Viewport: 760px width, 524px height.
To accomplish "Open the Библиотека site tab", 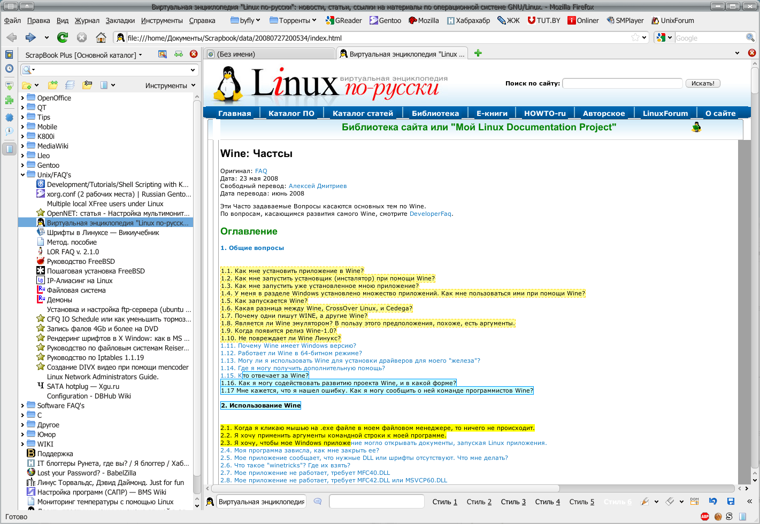I will [435, 113].
